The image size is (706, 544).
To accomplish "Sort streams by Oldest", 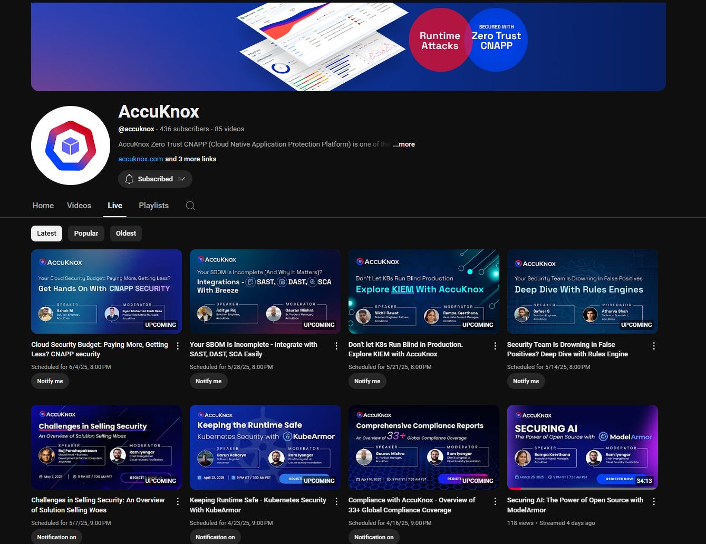I will [126, 234].
